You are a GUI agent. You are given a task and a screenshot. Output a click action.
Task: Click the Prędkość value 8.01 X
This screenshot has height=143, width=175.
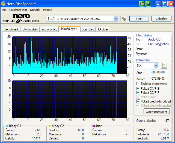165,138
